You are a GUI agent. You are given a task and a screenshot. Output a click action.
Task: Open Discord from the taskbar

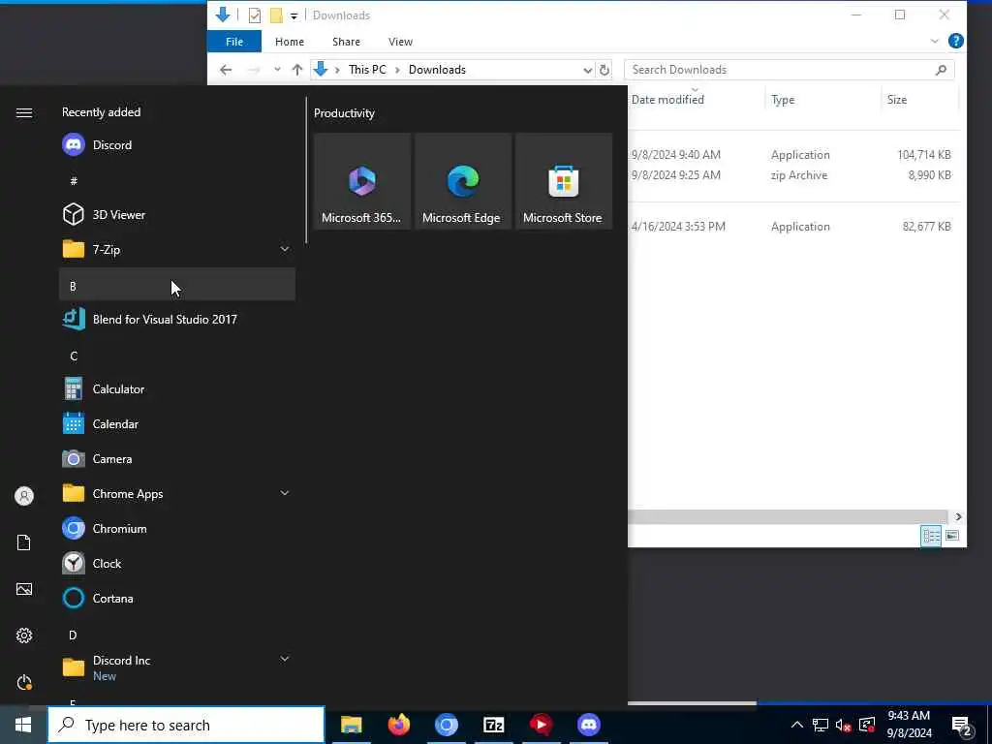[588, 725]
